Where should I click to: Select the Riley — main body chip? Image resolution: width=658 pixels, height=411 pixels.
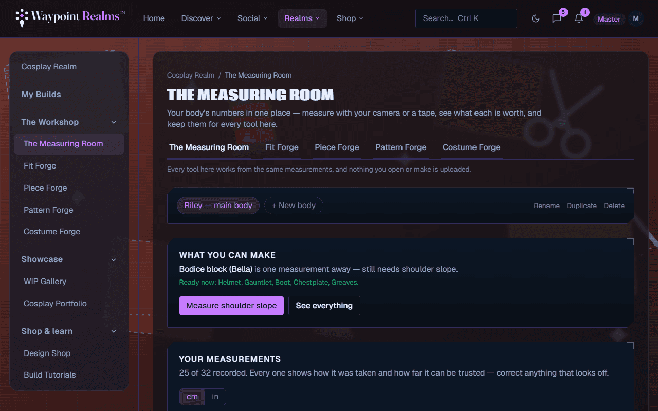point(218,206)
